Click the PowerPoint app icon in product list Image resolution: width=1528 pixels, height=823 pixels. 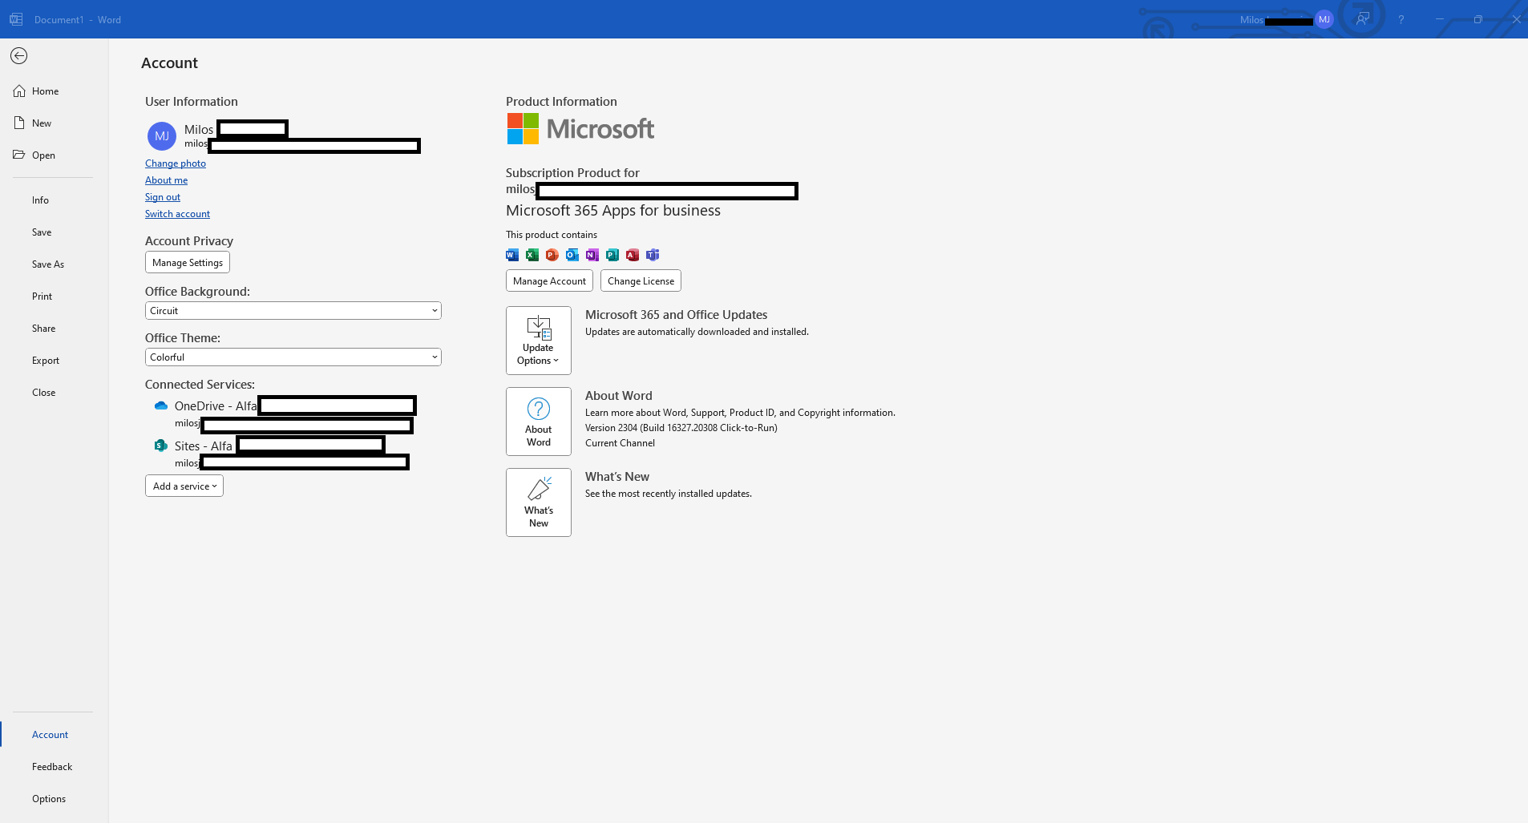tap(552, 255)
